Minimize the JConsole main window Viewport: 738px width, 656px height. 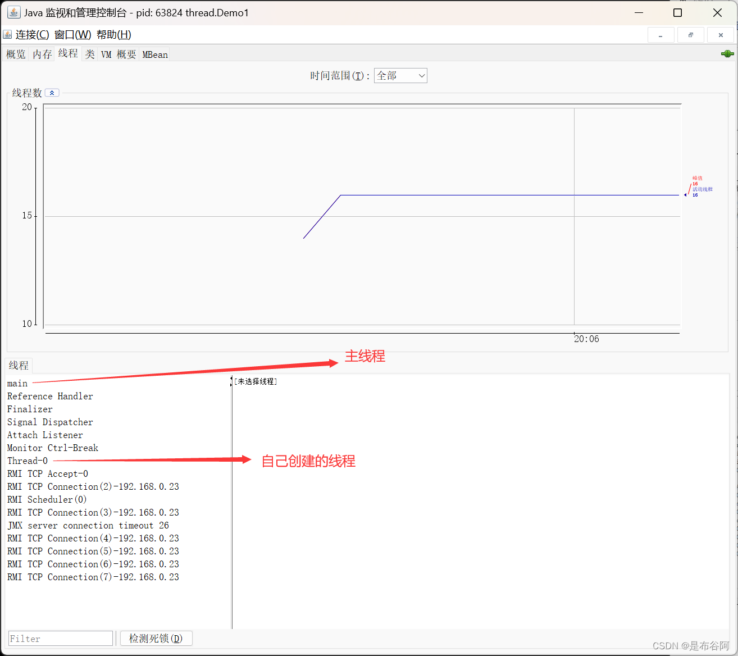click(x=639, y=12)
